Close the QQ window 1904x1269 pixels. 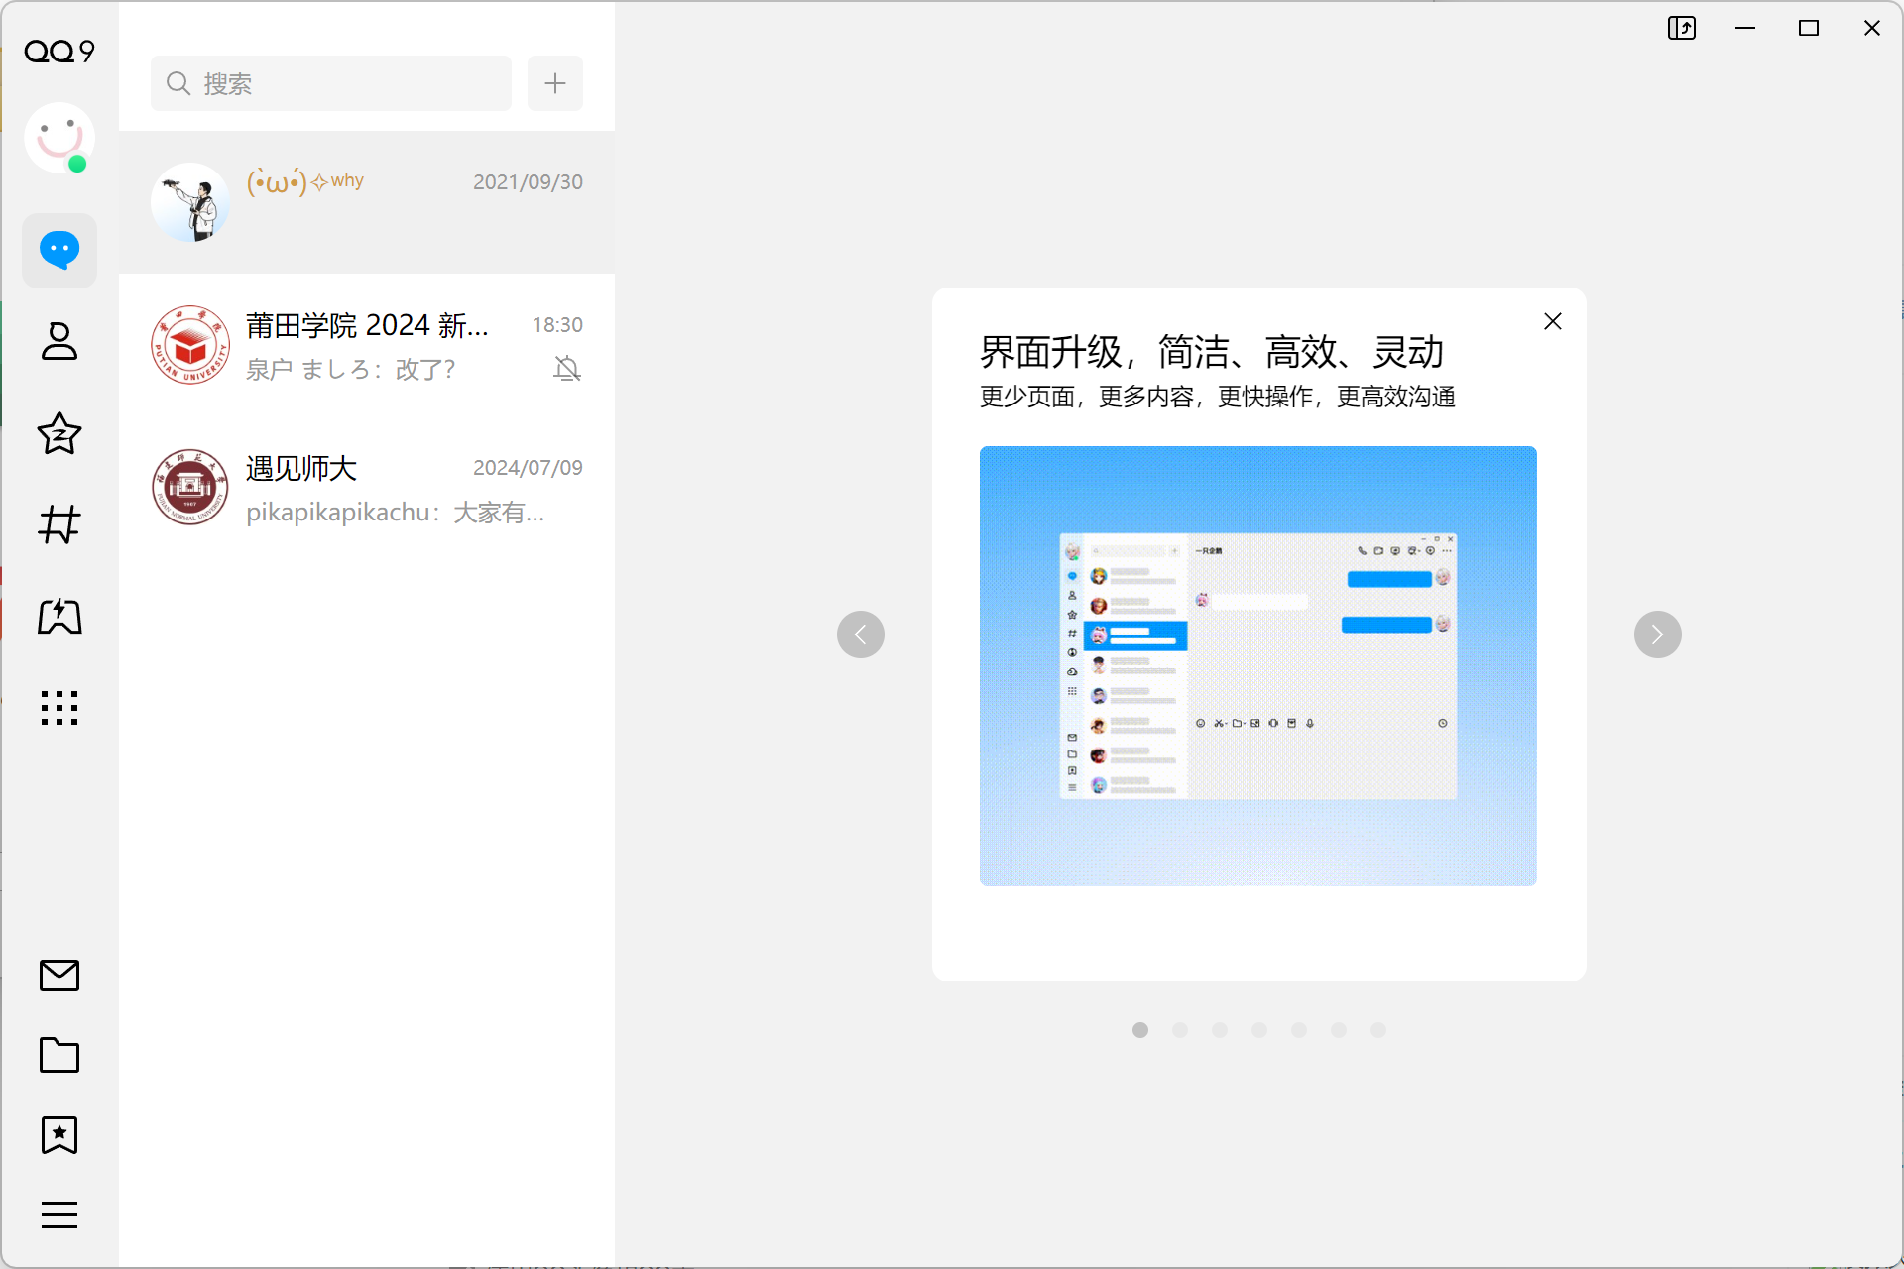tap(1872, 28)
